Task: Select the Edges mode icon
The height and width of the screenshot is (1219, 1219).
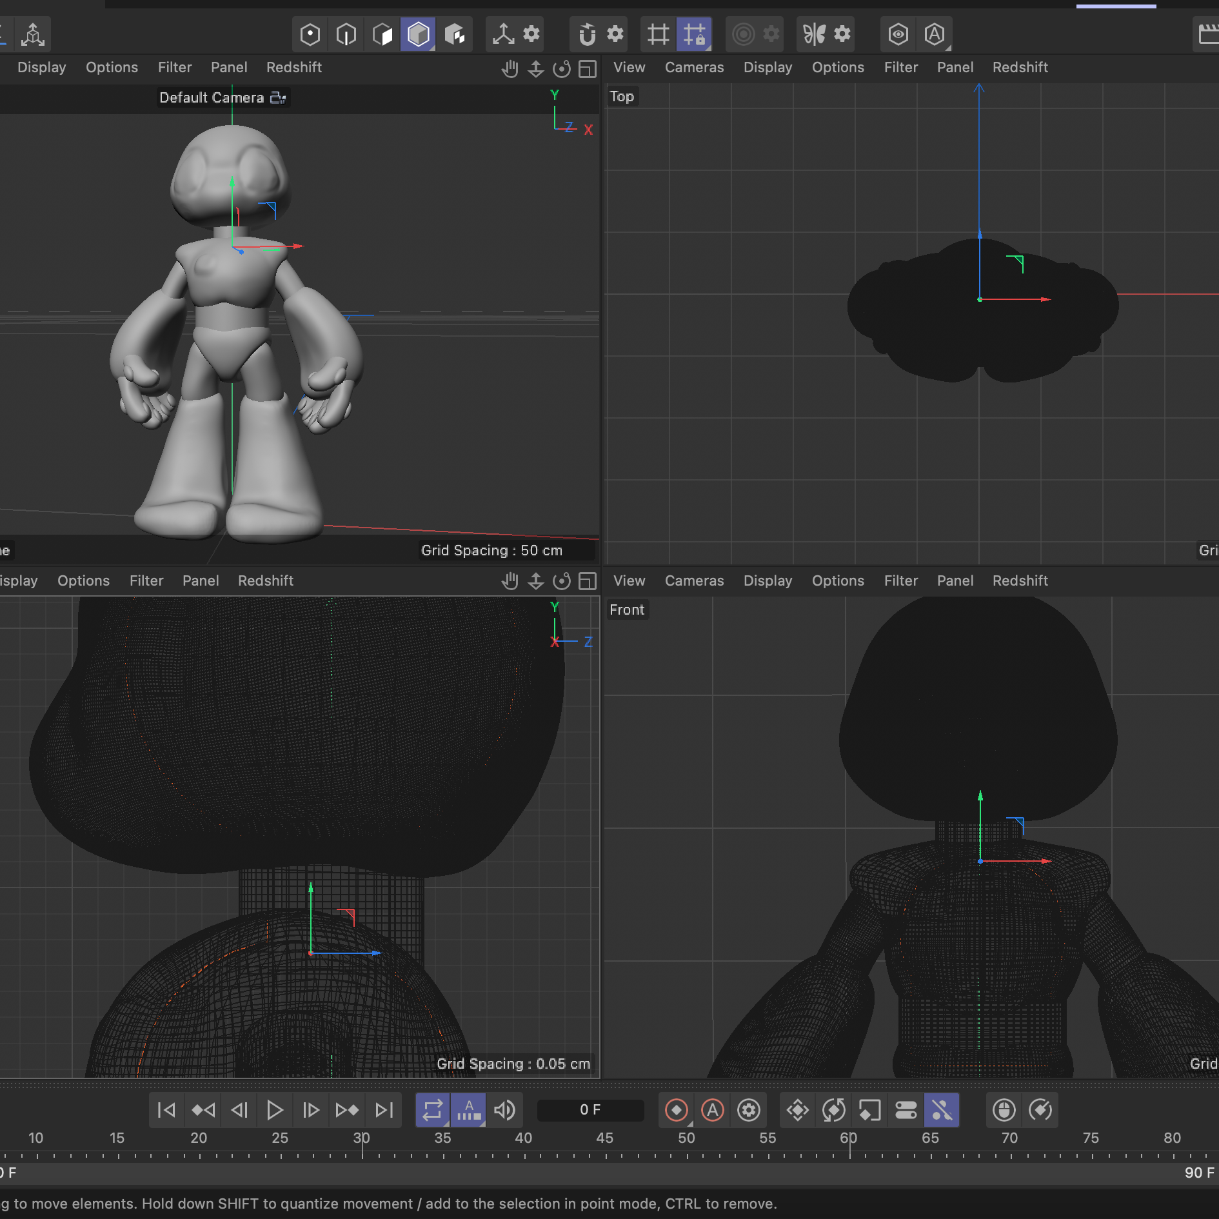Action: (x=346, y=34)
